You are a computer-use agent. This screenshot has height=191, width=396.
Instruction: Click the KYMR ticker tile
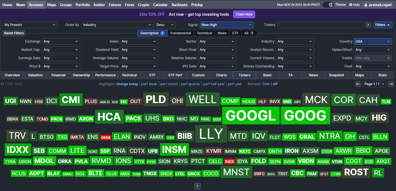tap(214, 151)
